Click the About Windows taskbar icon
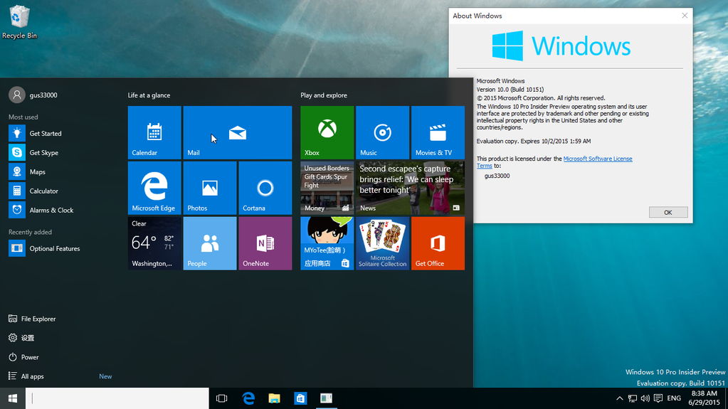Screen dimensions: 728x409 327,398
